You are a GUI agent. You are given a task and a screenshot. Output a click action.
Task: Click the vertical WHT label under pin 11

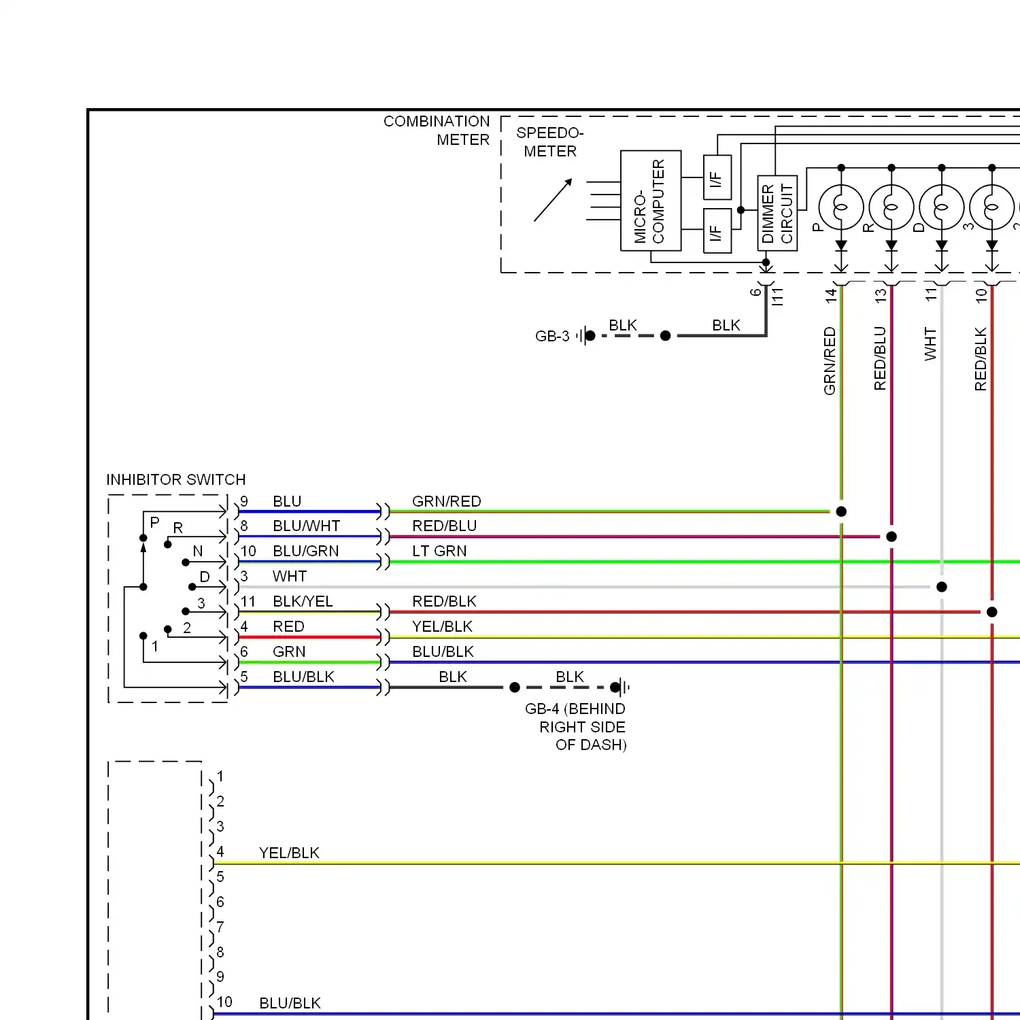coord(930,344)
